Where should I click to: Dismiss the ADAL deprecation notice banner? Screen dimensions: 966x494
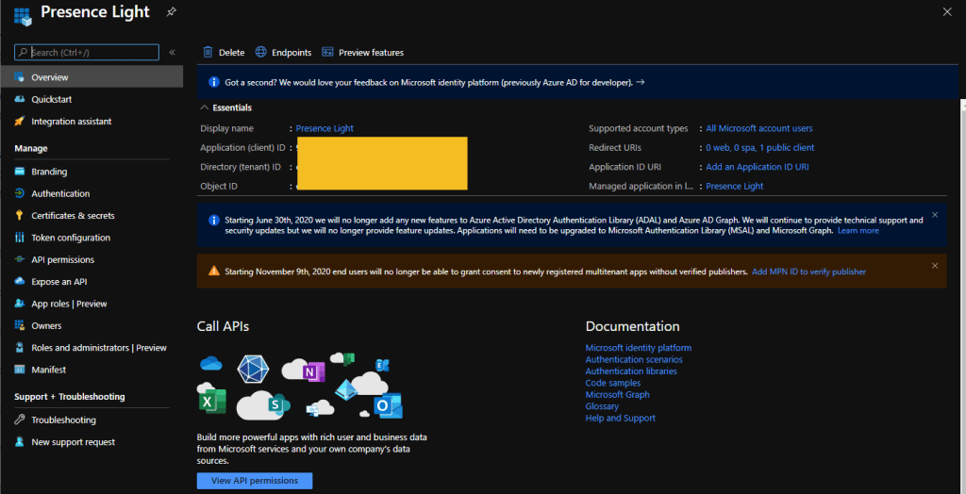935,215
